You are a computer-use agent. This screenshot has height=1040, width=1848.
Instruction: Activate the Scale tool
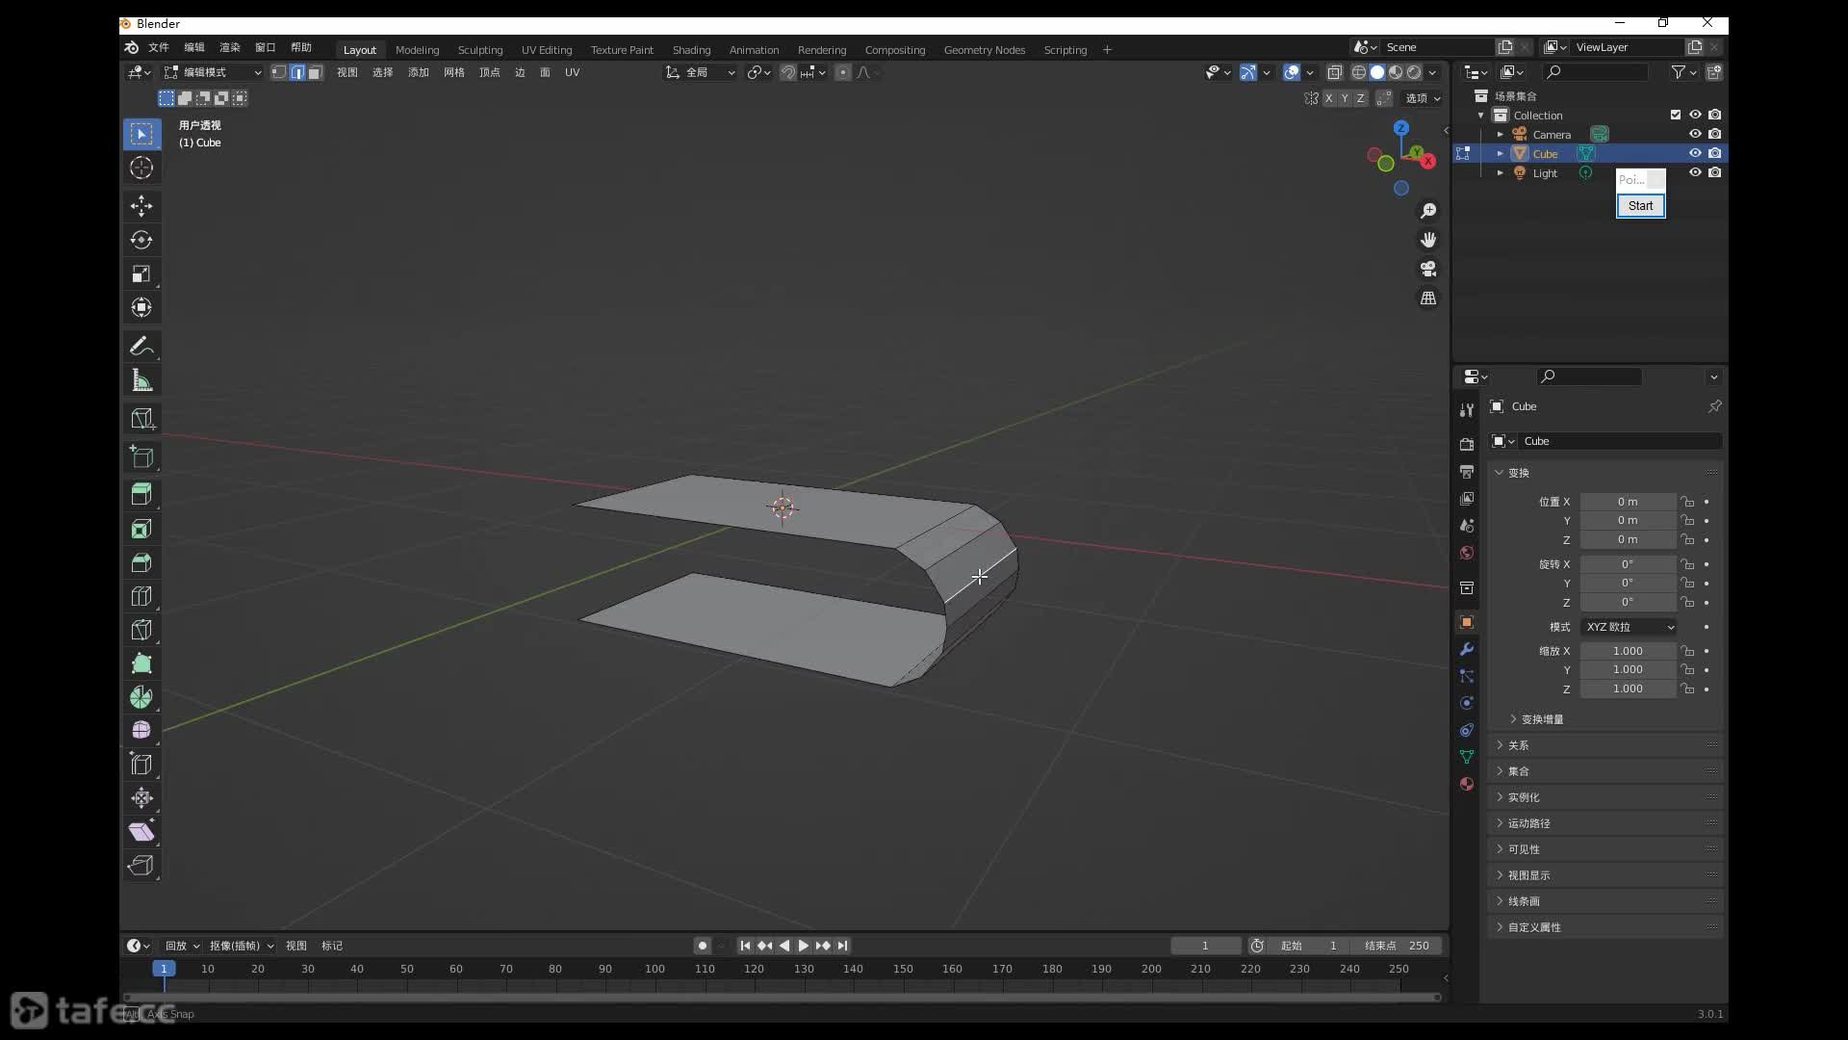141,273
